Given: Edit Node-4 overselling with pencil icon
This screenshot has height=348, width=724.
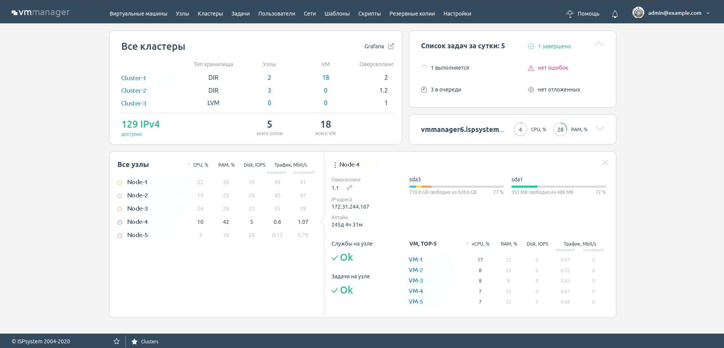Looking at the screenshot, I should [350, 188].
